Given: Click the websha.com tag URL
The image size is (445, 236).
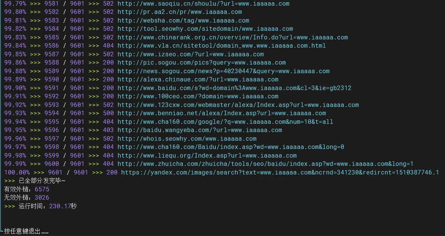Looking at the screenshot, I should pyautogui.click(x=183, y=20).
